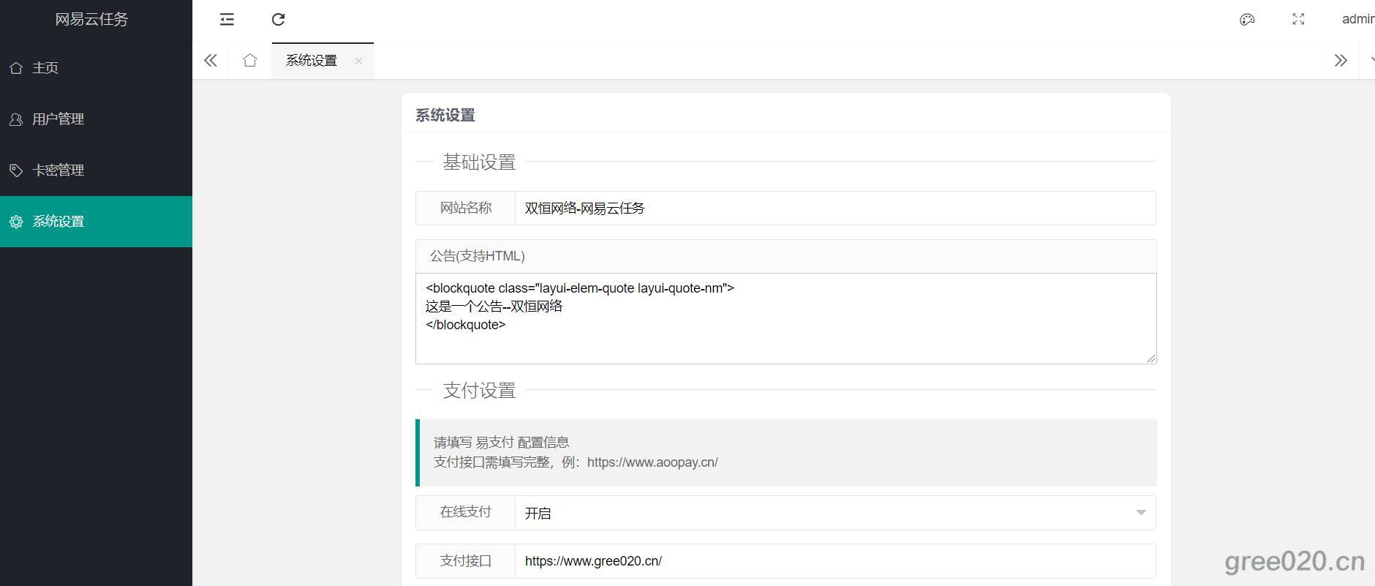The image size is (1375, 586).
Task: Open the 在线支付 dropdown
Action: coord(835,513)
